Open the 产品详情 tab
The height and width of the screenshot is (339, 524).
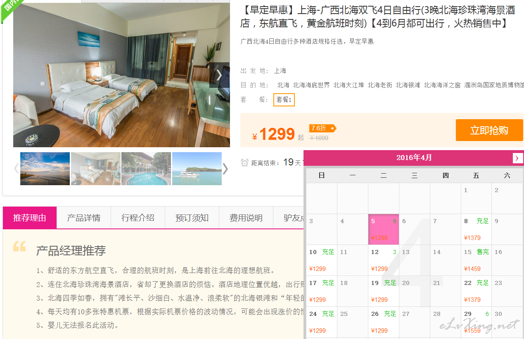tap(84, 218)
